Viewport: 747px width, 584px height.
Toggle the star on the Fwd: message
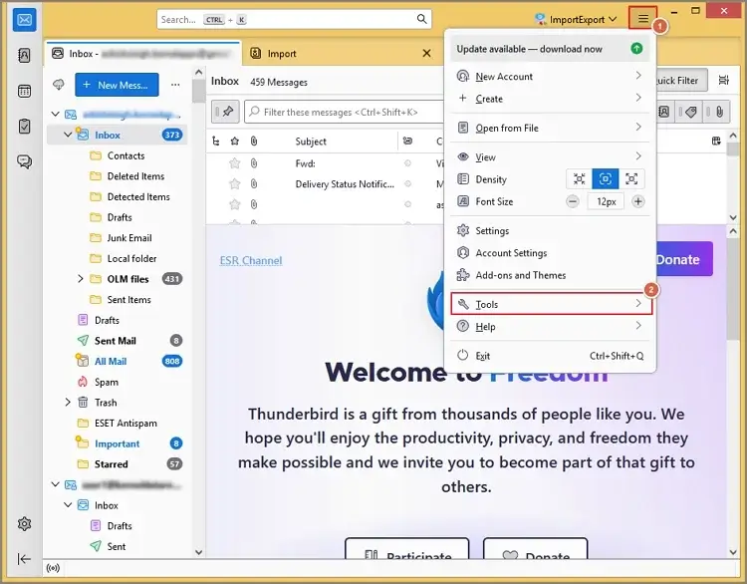[235, 162]
